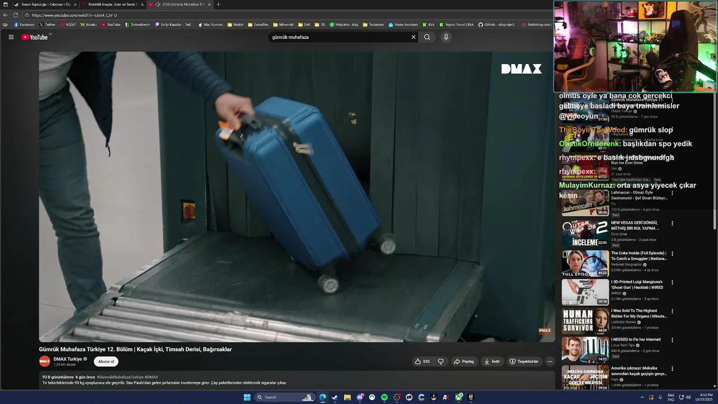Open options menu for The Coke Inside video
The image size is (718, 404).
pyautogui.click(x=672, y=254)
